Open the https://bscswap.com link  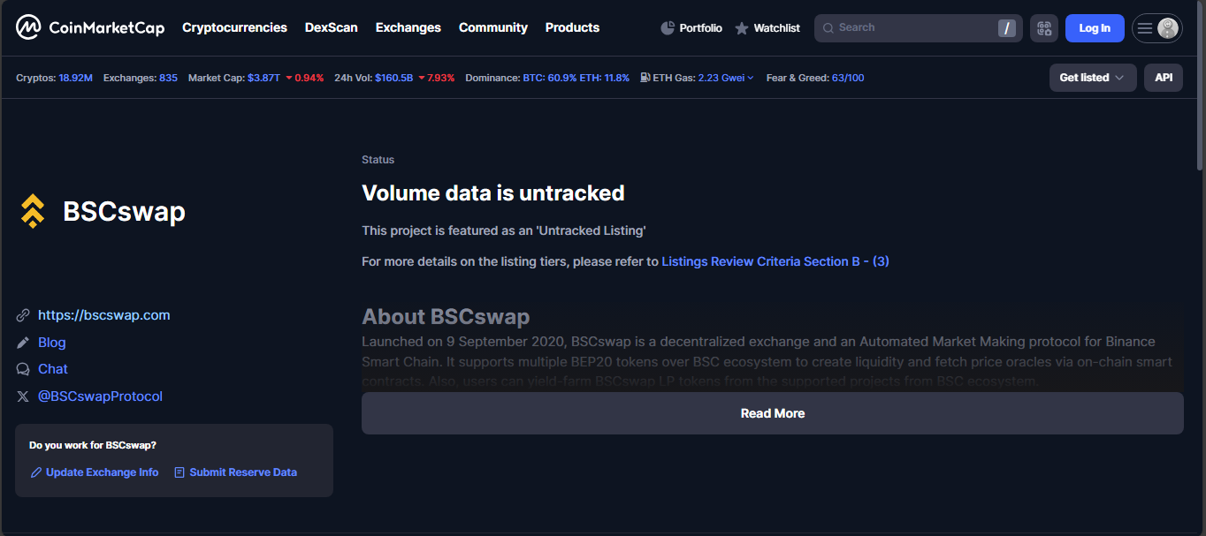pos(104,315)
